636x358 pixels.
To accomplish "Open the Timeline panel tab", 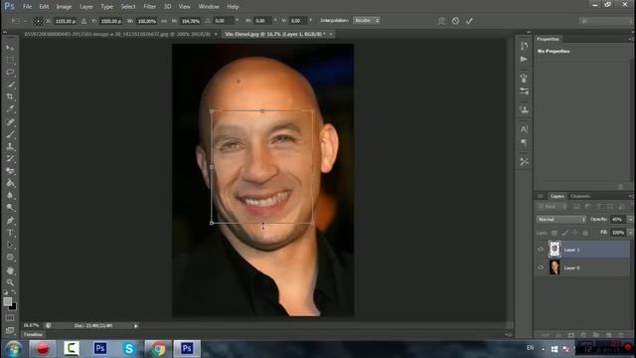I will [x=33, y=334].
